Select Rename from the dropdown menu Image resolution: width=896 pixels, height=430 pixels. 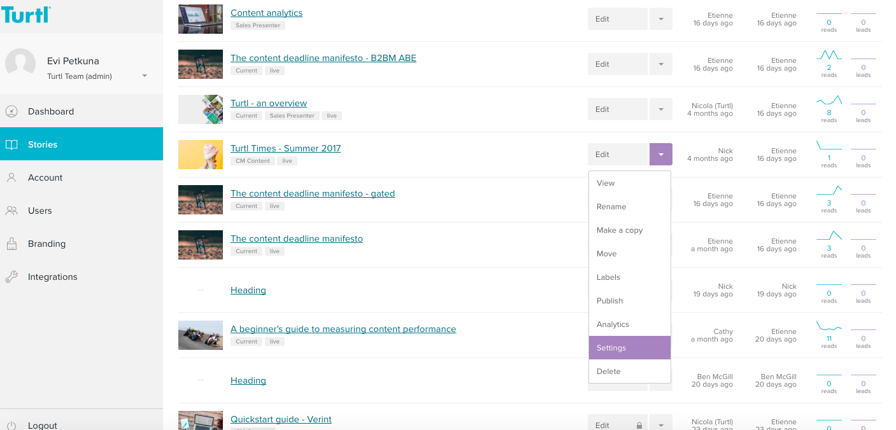coord(630,207)
